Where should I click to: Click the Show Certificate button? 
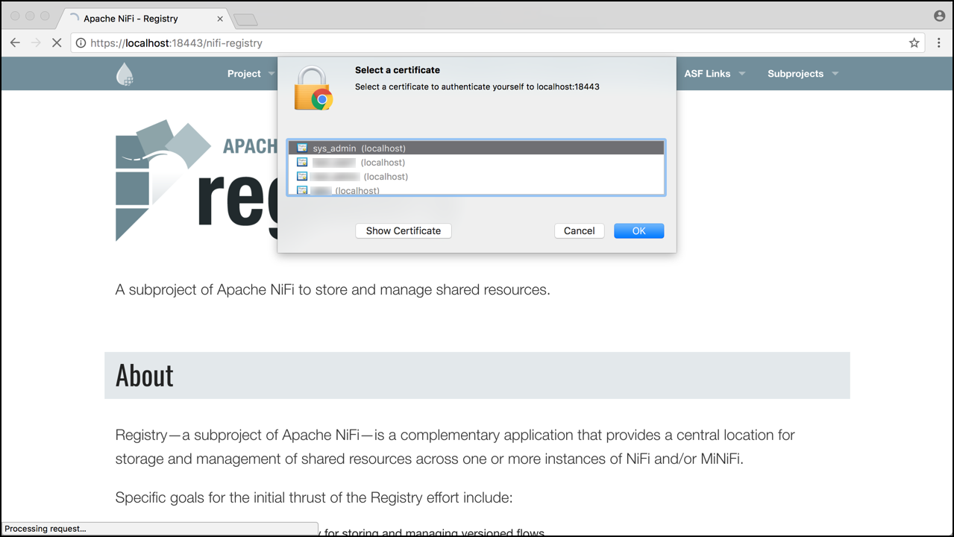tap(403, 230)
